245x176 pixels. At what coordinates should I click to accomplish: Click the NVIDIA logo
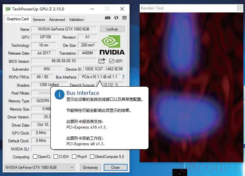point(112,45)
